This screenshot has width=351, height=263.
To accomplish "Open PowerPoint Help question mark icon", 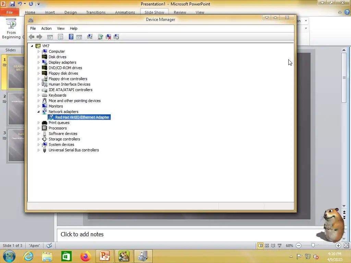I will [x=347, y=12].
